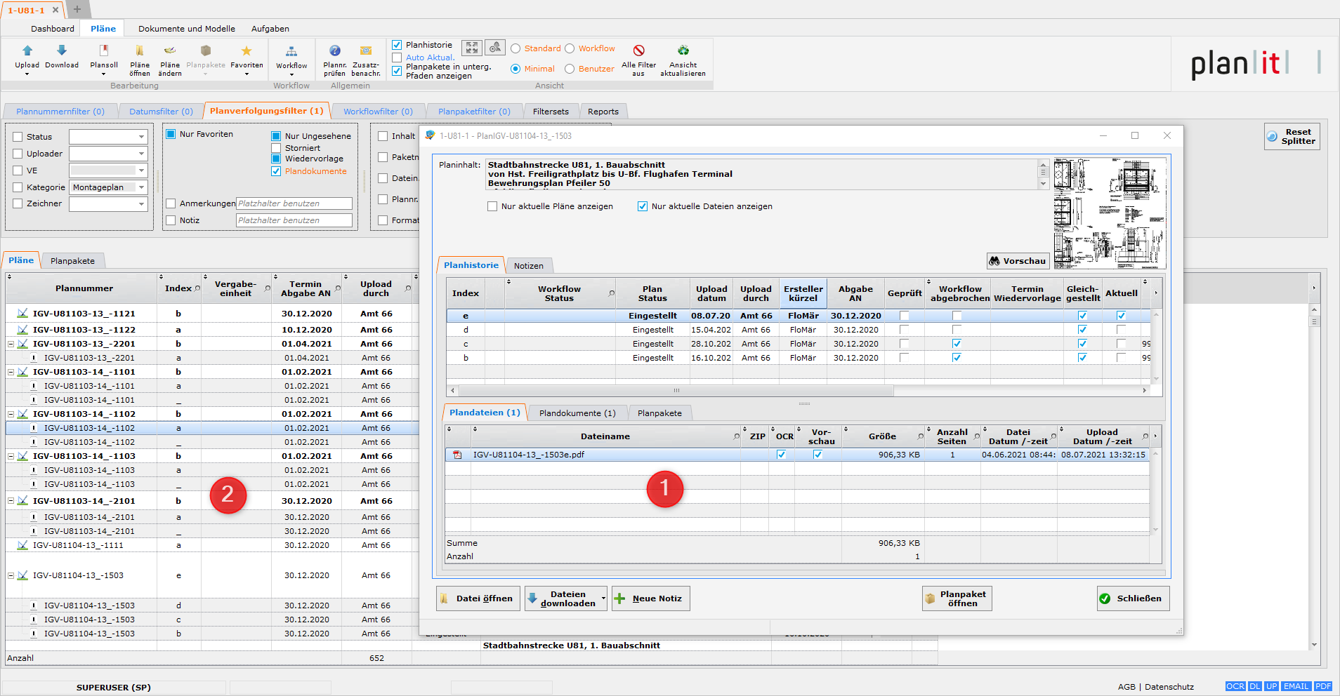The width and height of the screenshot is (1340, 696).
Task: Click the Planhistorie horizontal scrollbar
Action: [676, 390]
